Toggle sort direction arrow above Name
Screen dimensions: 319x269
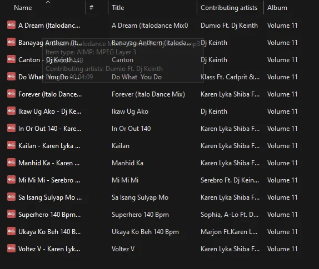pos(48,2)
